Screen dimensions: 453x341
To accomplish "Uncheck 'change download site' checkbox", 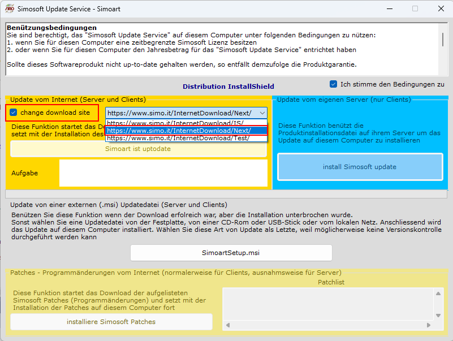I will click(x=14, y=113).
